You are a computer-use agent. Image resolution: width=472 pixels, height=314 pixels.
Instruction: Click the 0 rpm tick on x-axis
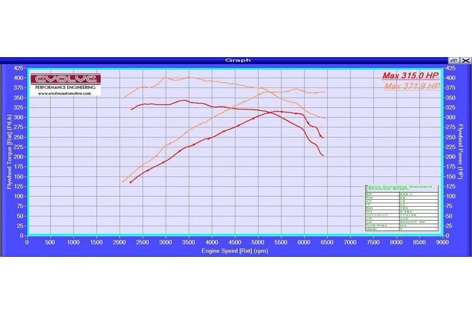(27, 242)
